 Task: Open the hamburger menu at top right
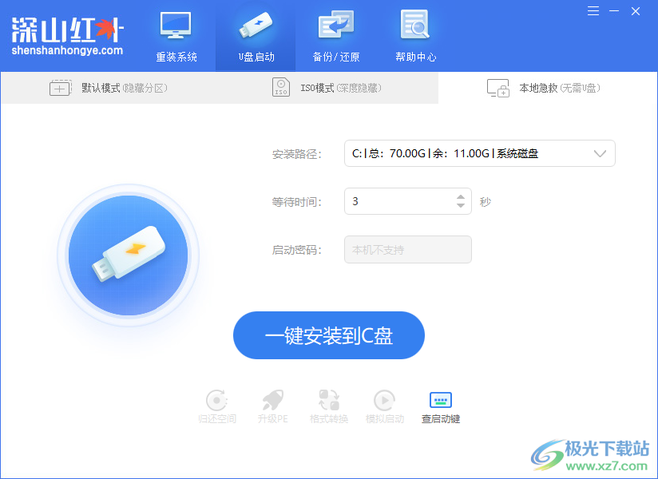[x=593, y=11]
